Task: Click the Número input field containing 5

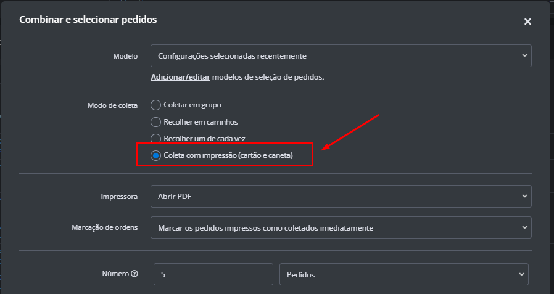Action: [x=213, y=274]
